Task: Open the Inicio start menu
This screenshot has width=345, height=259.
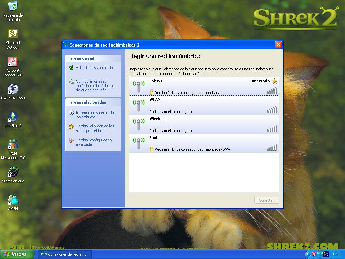Action: [17, 254]
